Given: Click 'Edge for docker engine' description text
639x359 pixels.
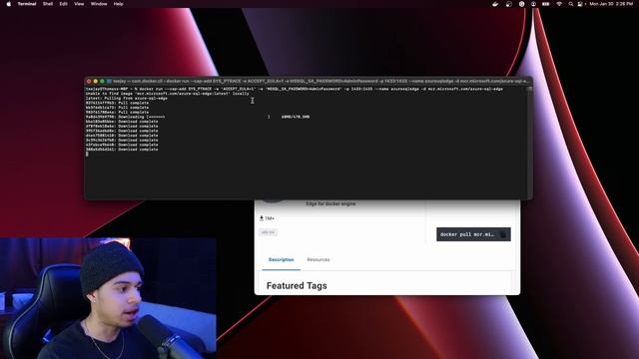Looking at the screenshot, I should click(x=330, y=203).
